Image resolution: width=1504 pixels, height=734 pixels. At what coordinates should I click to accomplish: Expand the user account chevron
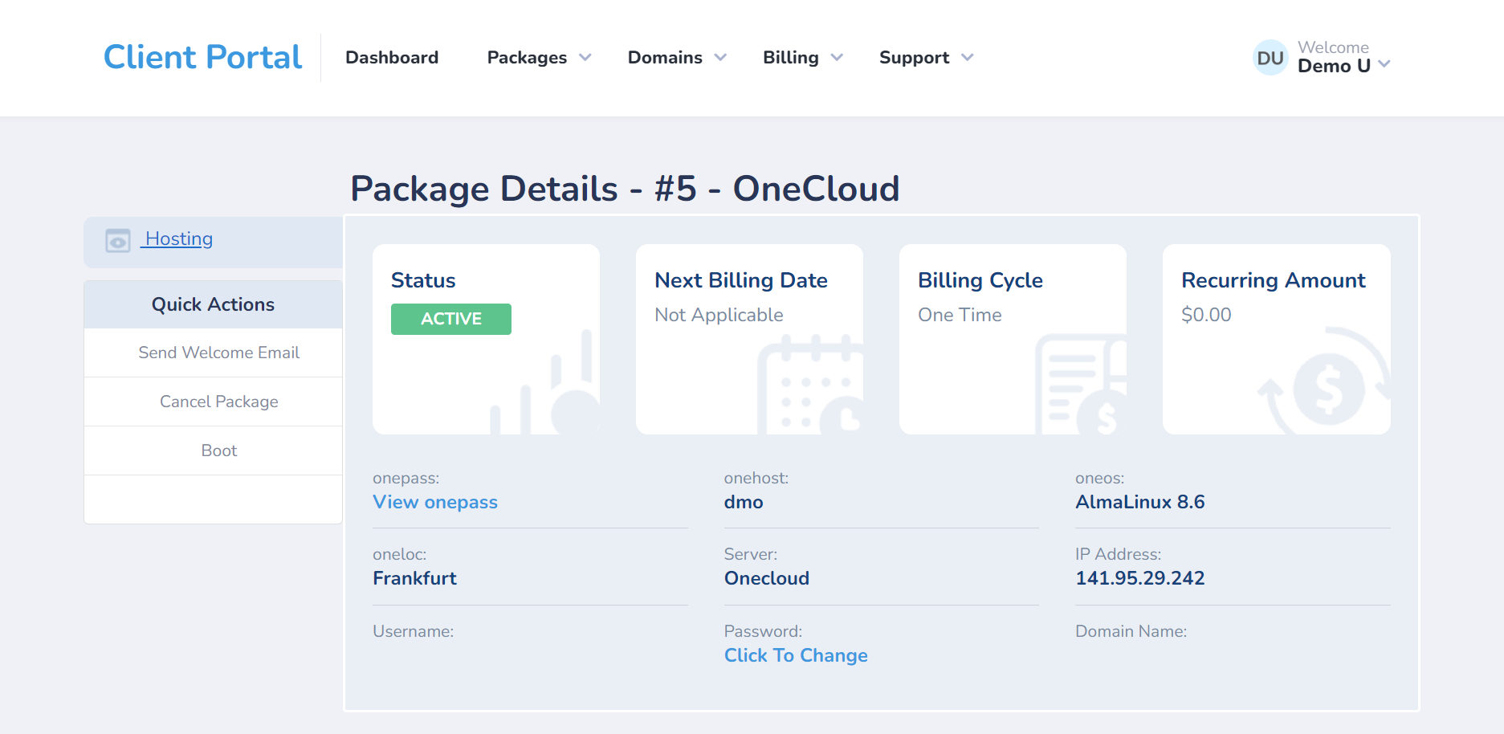1384,64
